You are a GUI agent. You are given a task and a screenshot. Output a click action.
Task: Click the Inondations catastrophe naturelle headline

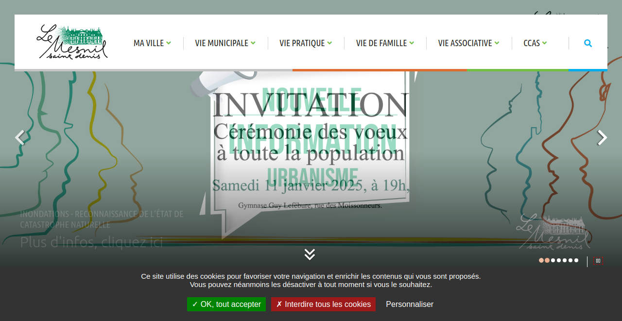coord(102,220)
